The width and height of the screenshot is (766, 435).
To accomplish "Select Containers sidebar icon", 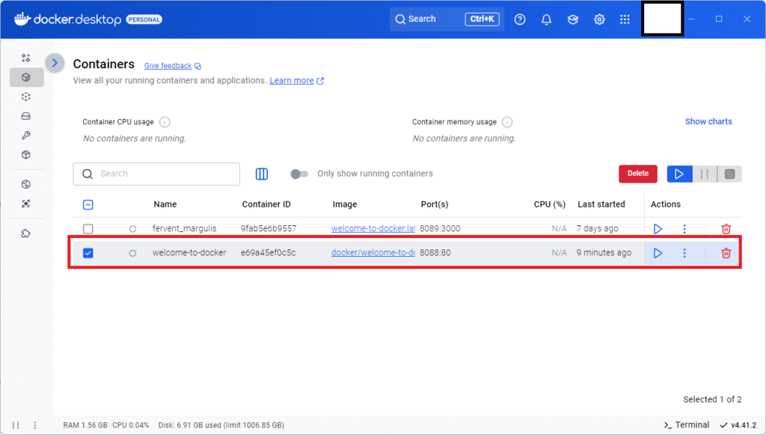I will tap(26, 77).
